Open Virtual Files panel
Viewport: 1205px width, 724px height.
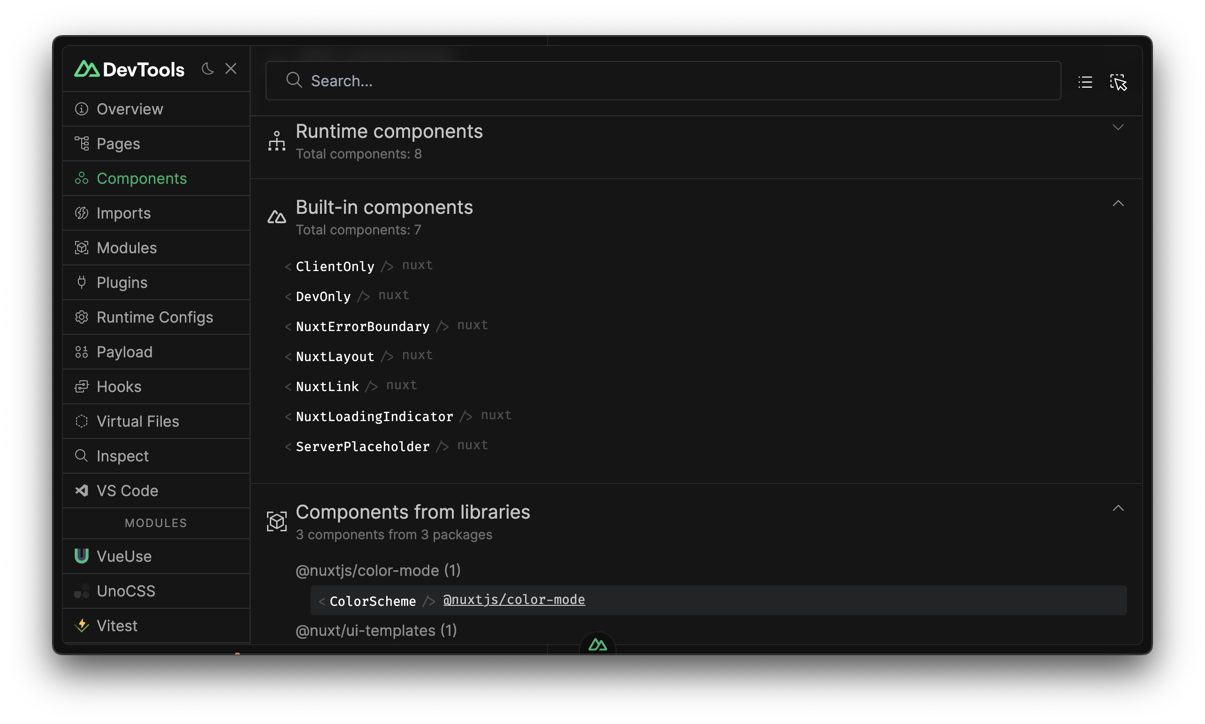point(137,422)
